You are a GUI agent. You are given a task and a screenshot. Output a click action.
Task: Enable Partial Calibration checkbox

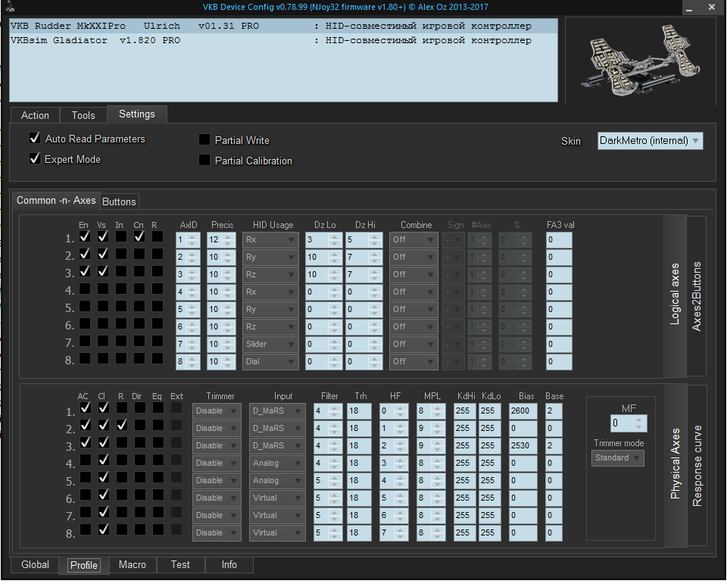[204, 160]
